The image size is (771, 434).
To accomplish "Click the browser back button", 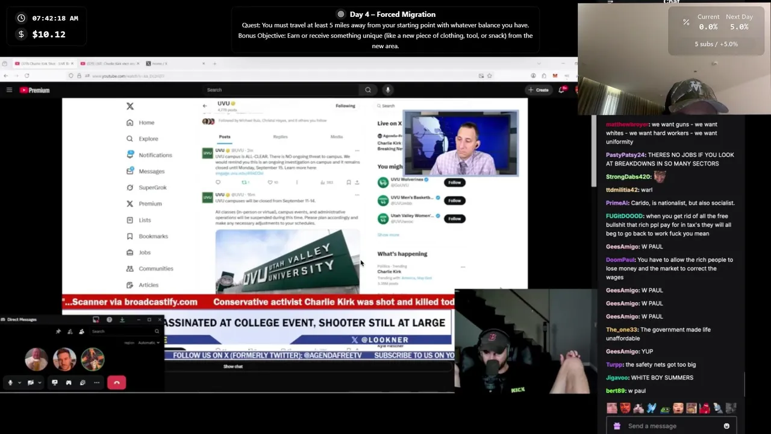I will 6,75.
